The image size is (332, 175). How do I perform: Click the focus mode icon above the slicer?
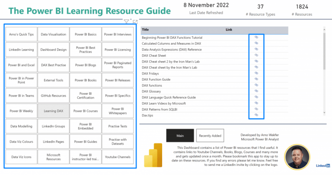click(x=135, y=22)
